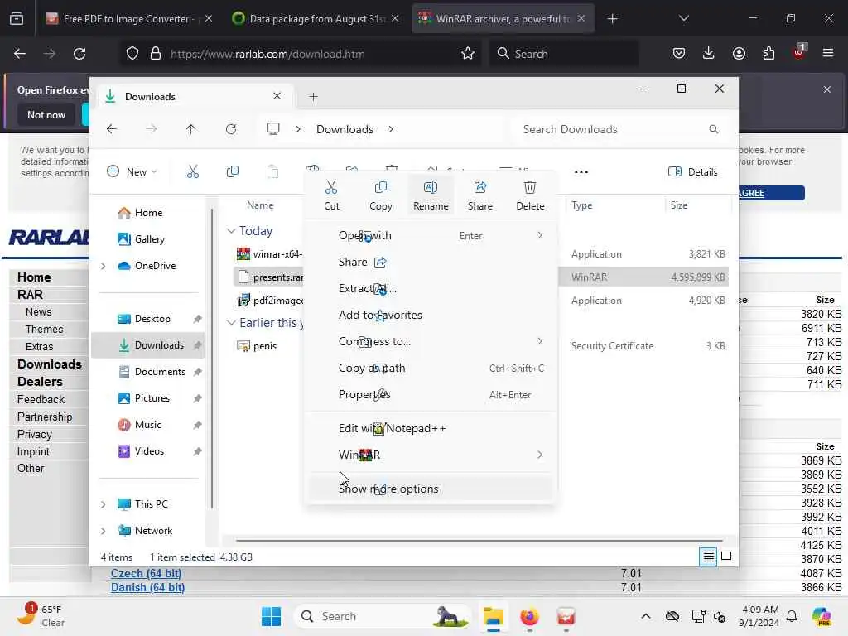Open Czech (64 bit) download link
This screenshot has width=848, height=636.
click(146, 573)
